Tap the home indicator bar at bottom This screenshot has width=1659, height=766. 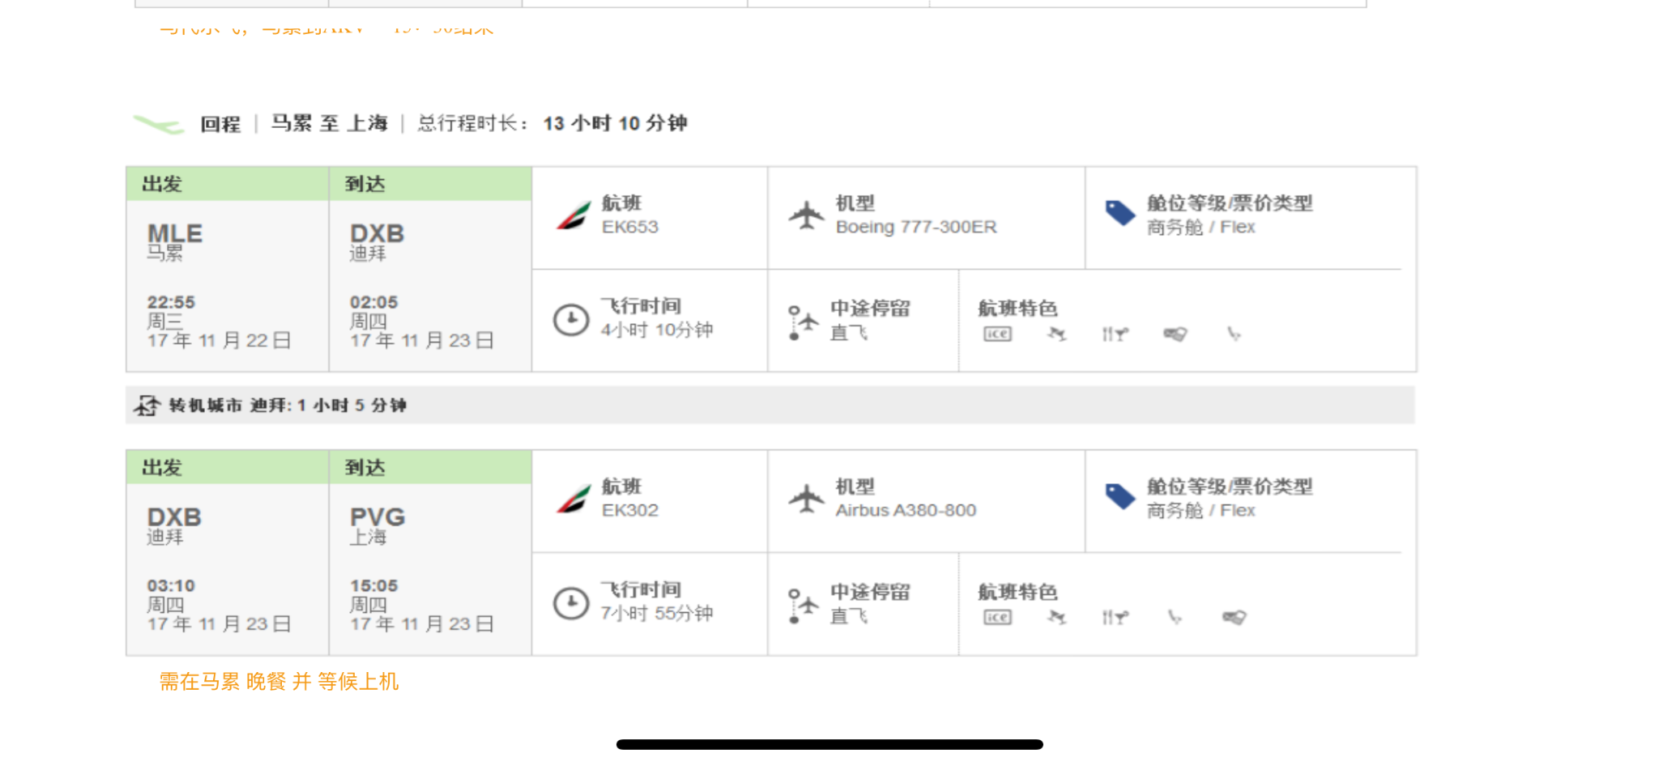(x=829, y=744)
